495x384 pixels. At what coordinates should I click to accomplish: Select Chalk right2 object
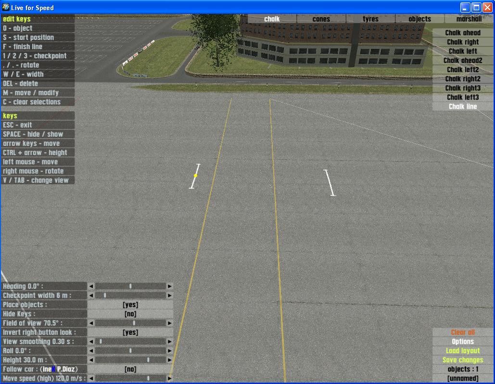click(463, 79)
